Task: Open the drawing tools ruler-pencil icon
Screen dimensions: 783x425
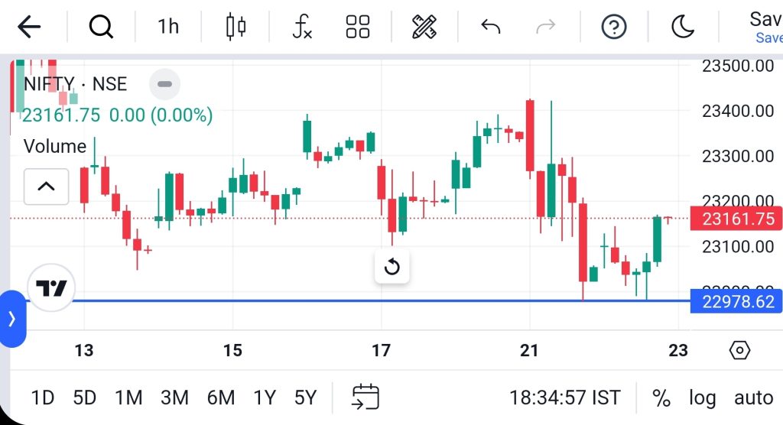Action: (x=424, y=28)
